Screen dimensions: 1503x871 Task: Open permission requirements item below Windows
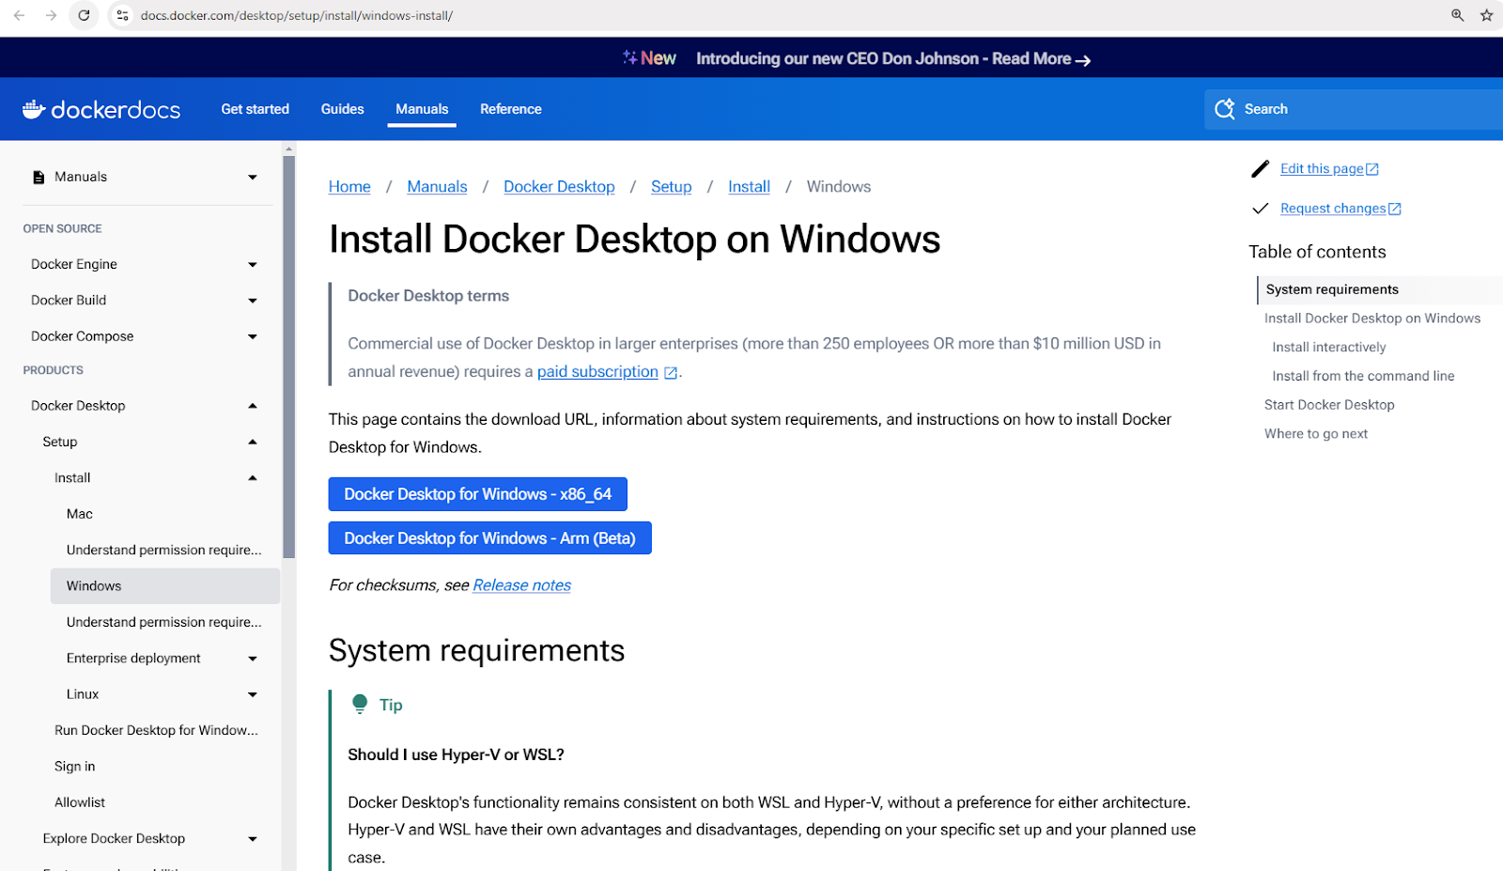tap(164, 622)
